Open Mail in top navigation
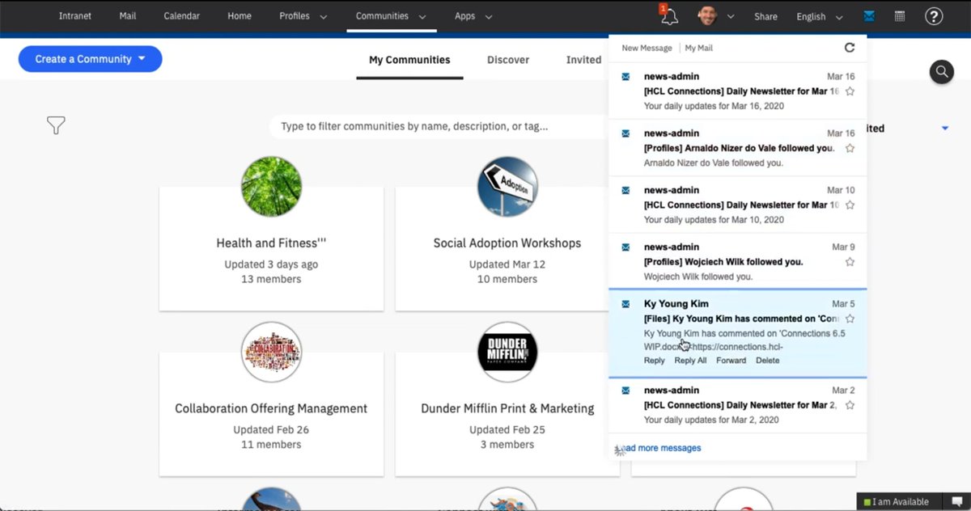971x511 pixels. 128,16
